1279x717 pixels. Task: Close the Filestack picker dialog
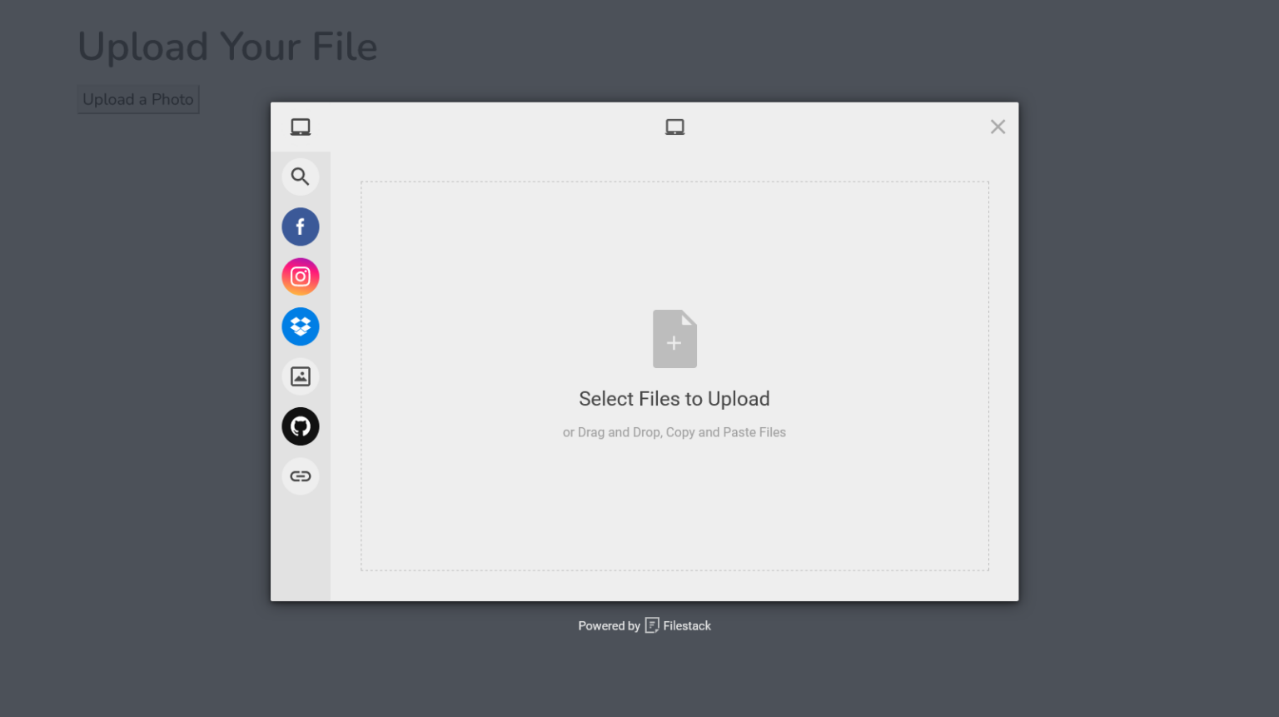click(x=998, y=127)
